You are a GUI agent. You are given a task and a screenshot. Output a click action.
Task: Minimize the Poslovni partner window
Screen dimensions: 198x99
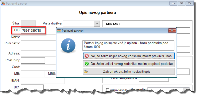coord(173,3)
